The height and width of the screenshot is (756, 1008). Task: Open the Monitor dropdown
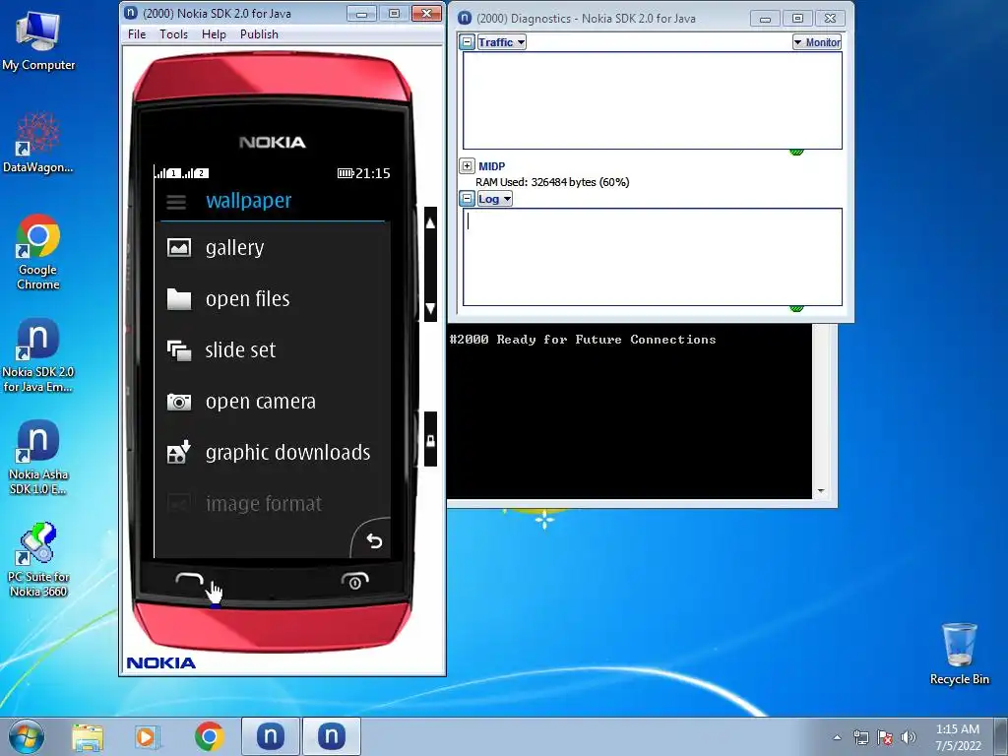[816, 42]
